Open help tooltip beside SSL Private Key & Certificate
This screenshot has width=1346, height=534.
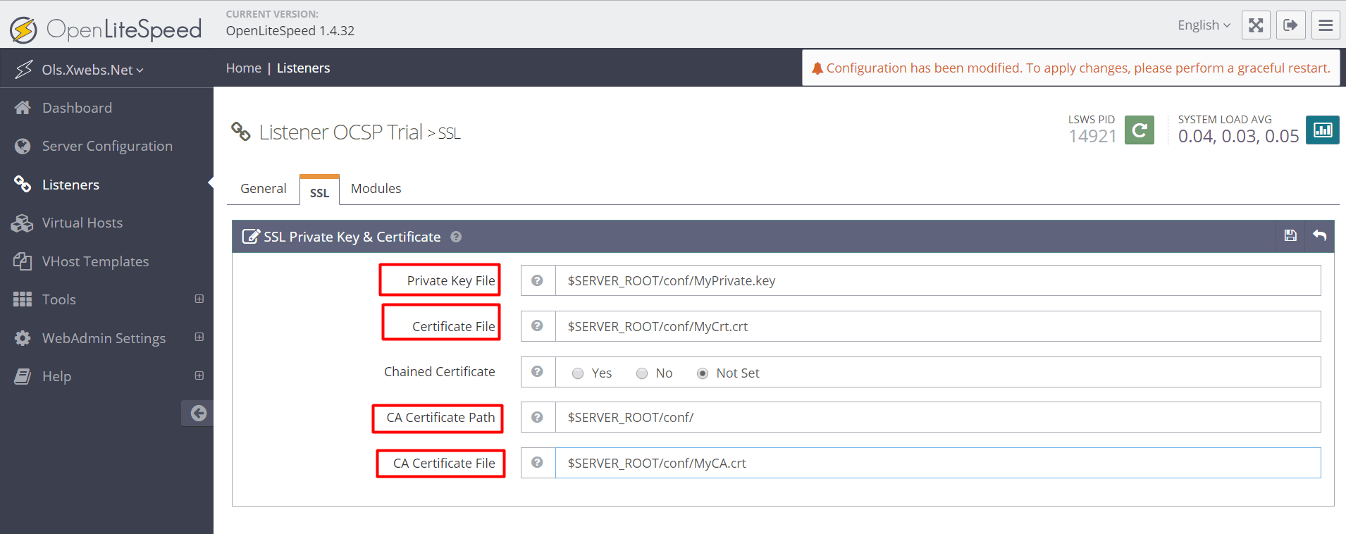(456, 237)
